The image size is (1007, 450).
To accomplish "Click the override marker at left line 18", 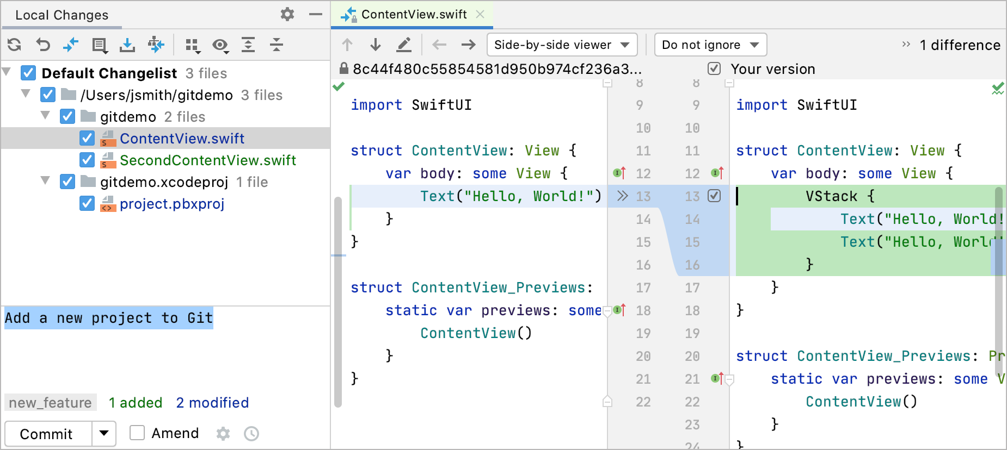I will 619,310.
